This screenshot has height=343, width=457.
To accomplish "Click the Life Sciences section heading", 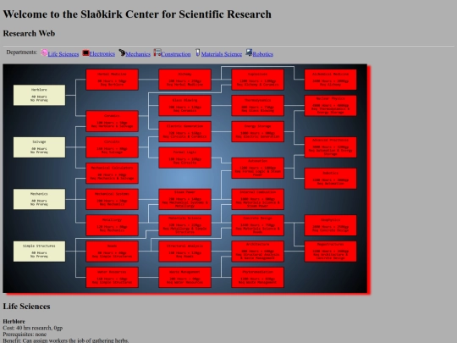I will click(26, 307).
